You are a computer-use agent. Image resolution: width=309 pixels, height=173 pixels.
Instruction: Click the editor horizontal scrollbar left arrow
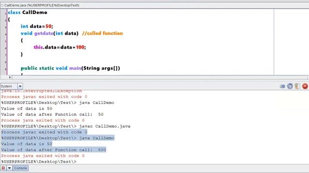coord(10,77)
